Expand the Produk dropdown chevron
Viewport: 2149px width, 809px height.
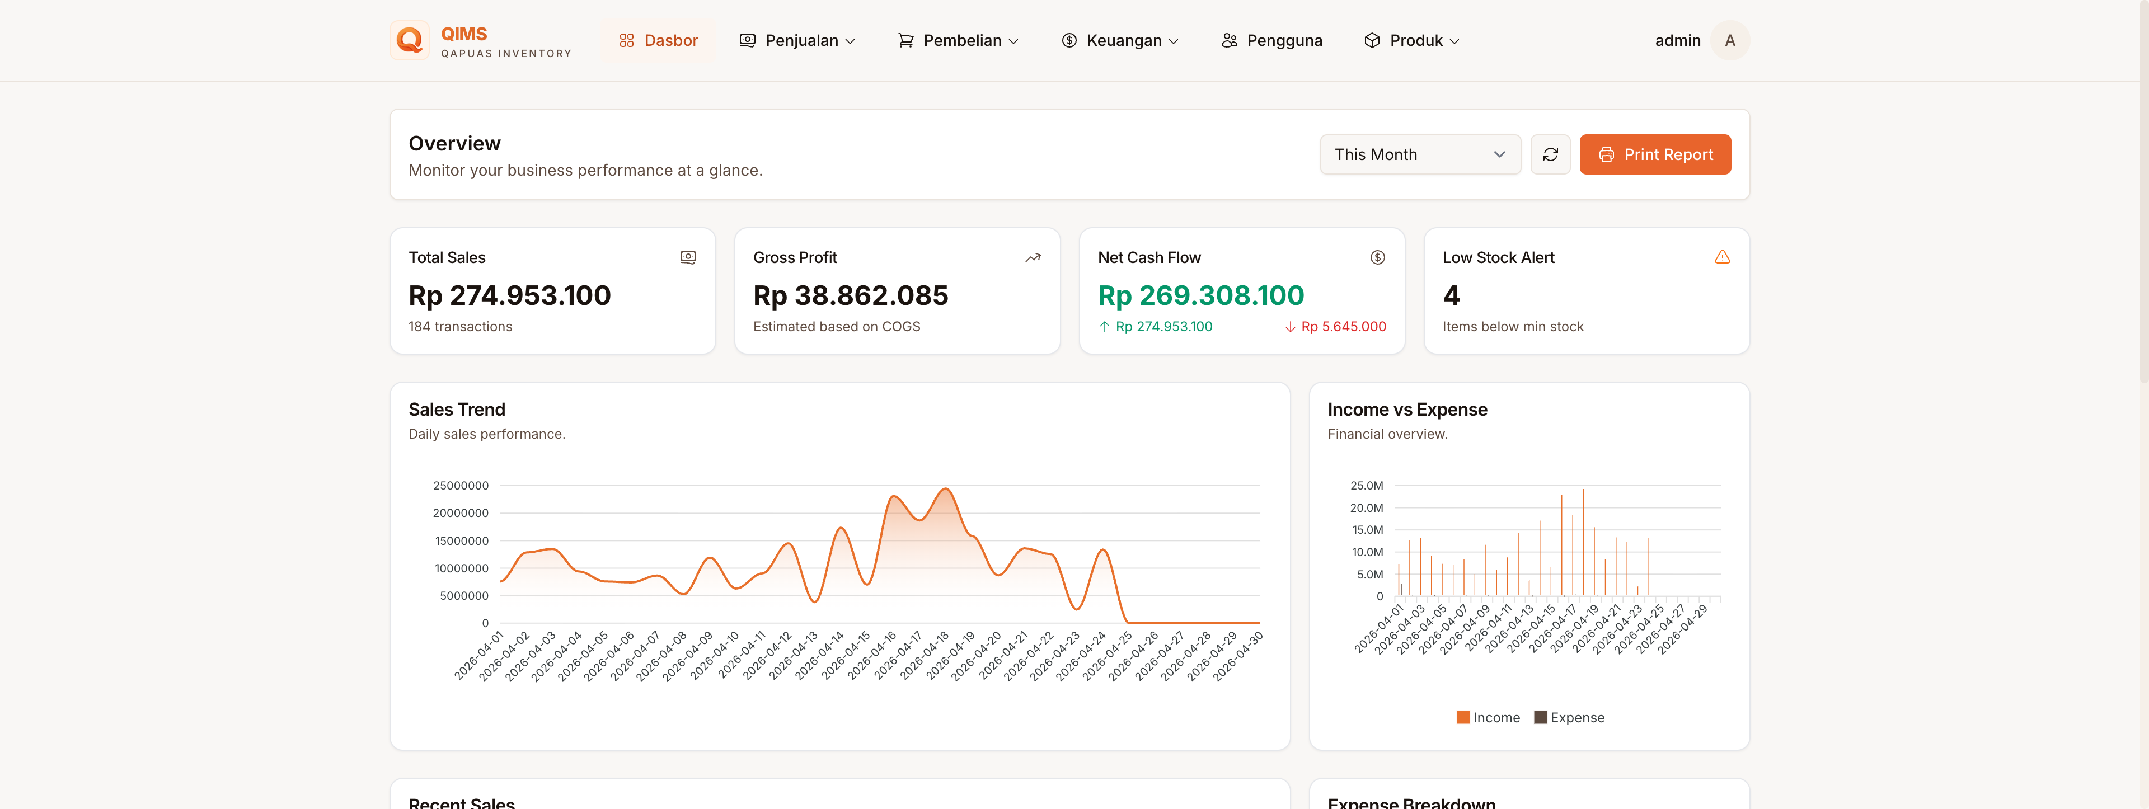pos(1454,41)
